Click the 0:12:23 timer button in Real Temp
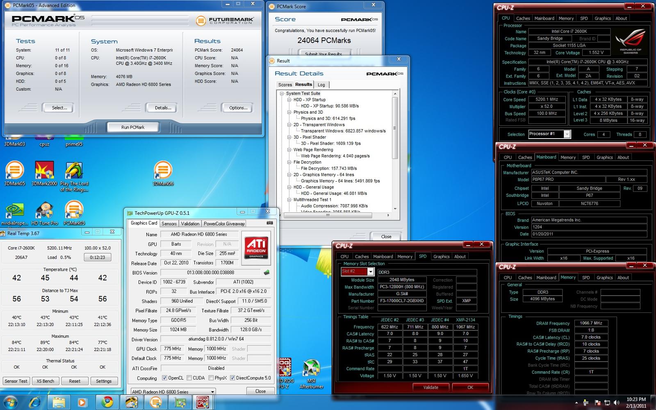Screen dimensions: 656x410 click(98, 257)
